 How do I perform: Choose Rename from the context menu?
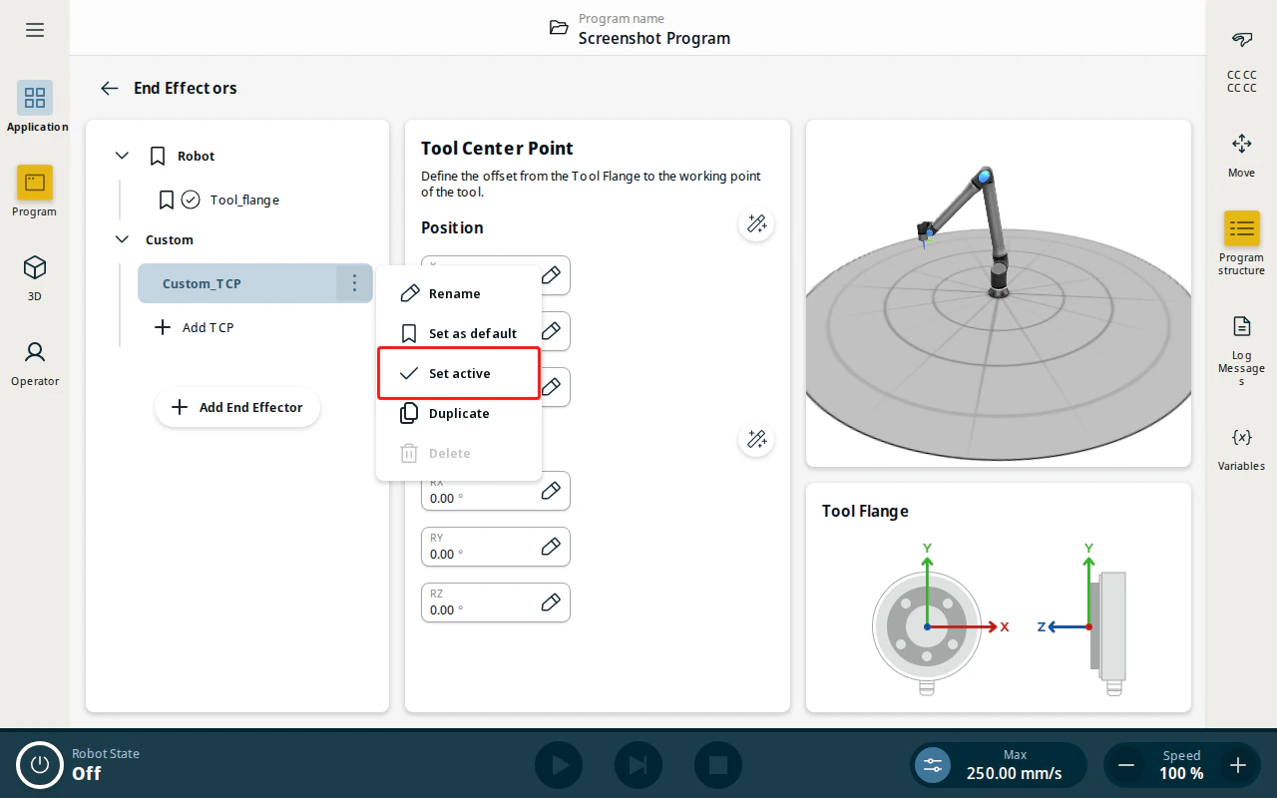[x=459, y=293]
